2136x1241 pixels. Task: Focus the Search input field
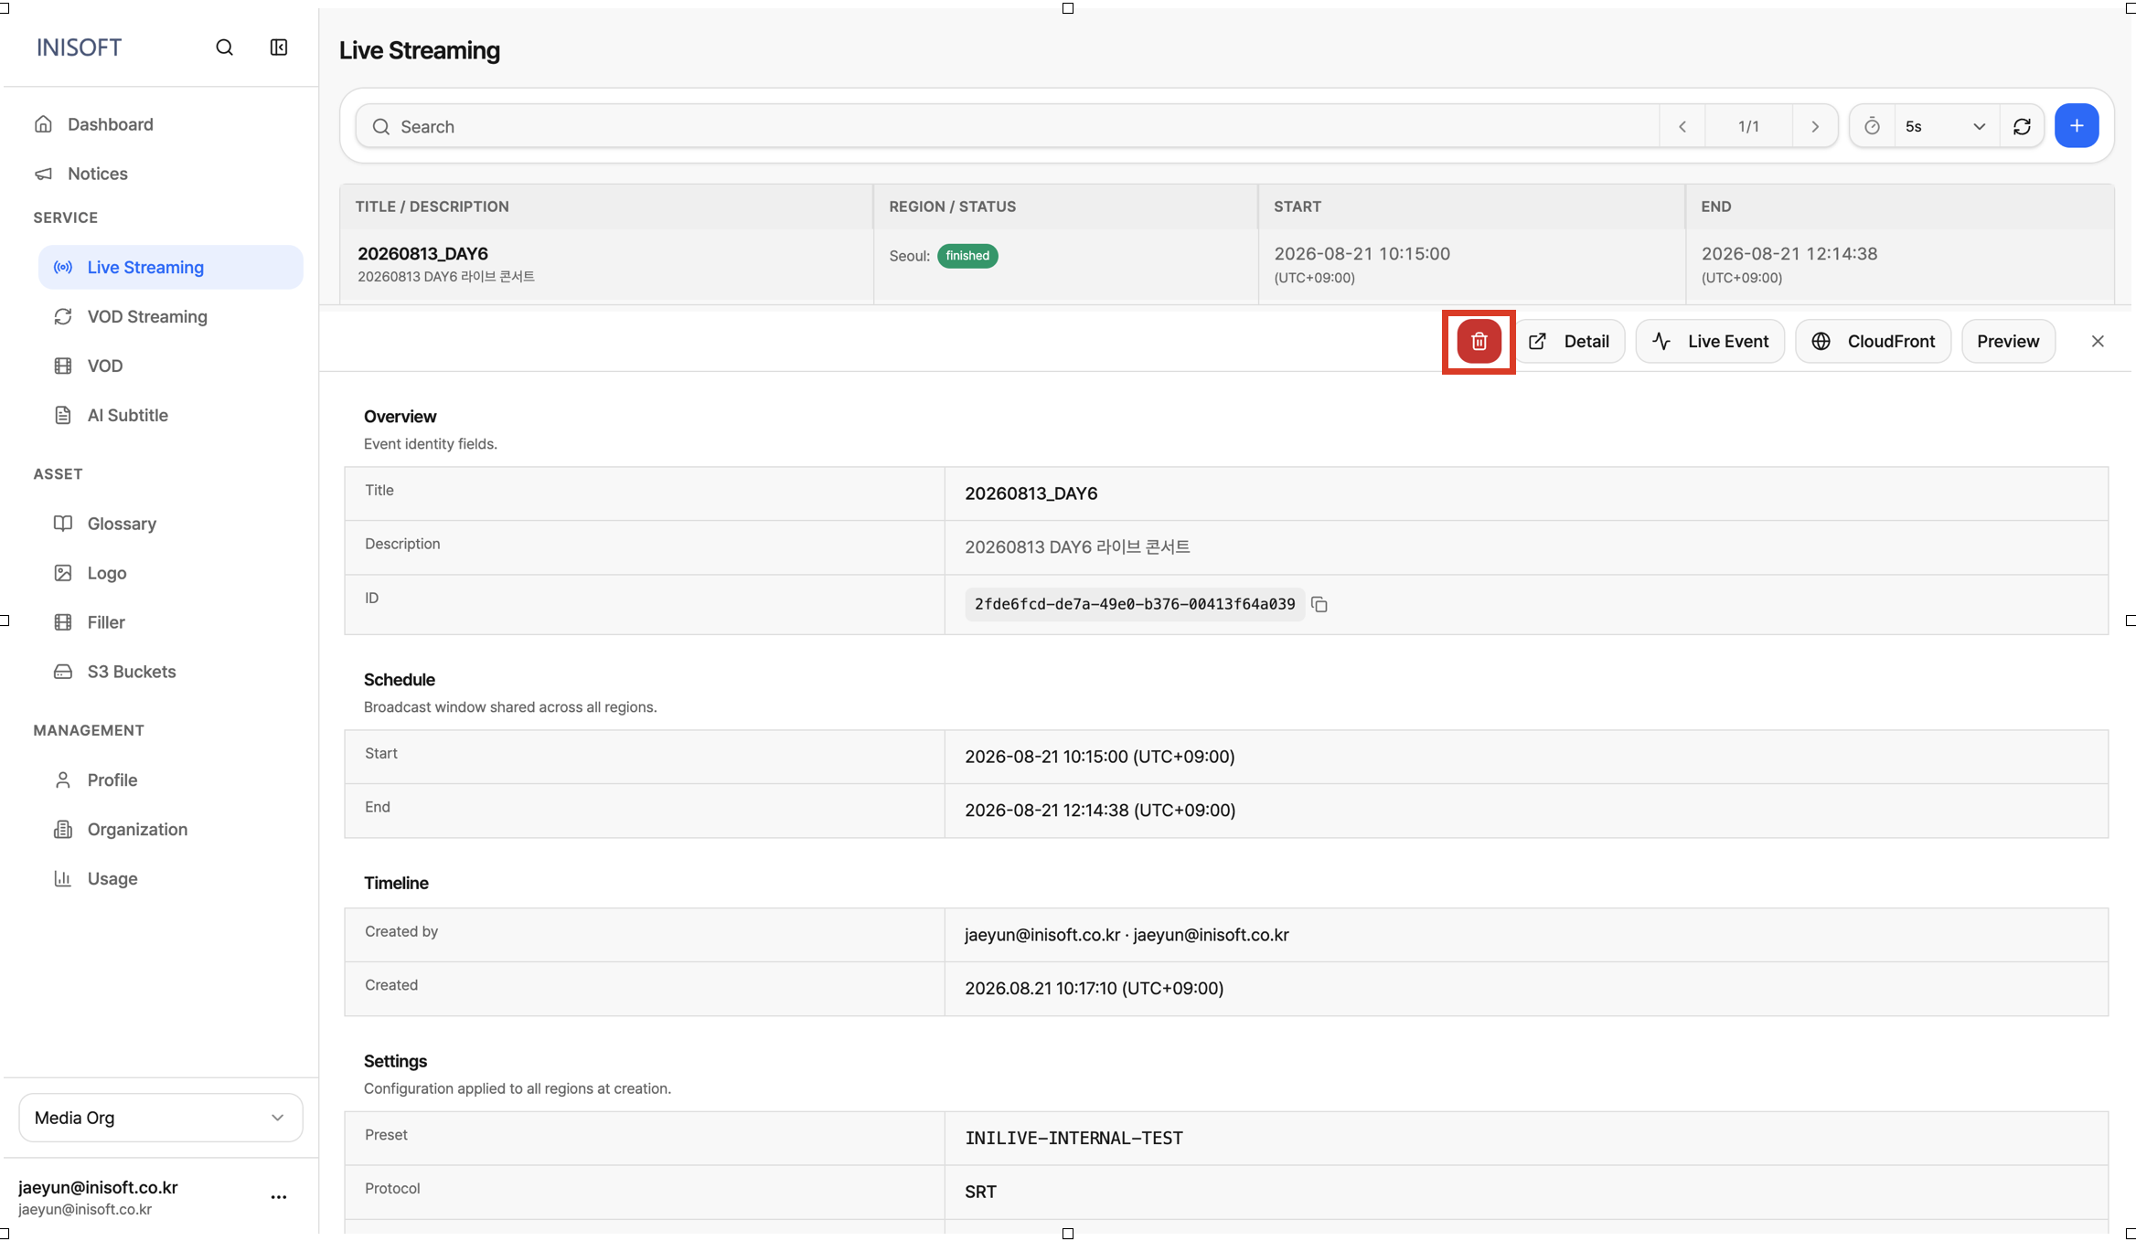tap(1007, 126)
